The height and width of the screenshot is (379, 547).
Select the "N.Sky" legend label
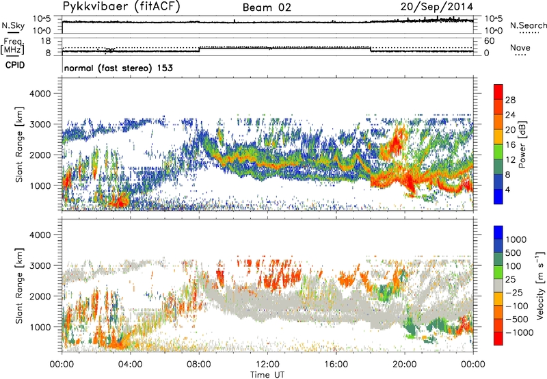pos(13,25)
